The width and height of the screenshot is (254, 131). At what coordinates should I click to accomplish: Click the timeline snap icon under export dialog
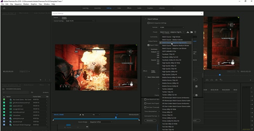point(87,127)
